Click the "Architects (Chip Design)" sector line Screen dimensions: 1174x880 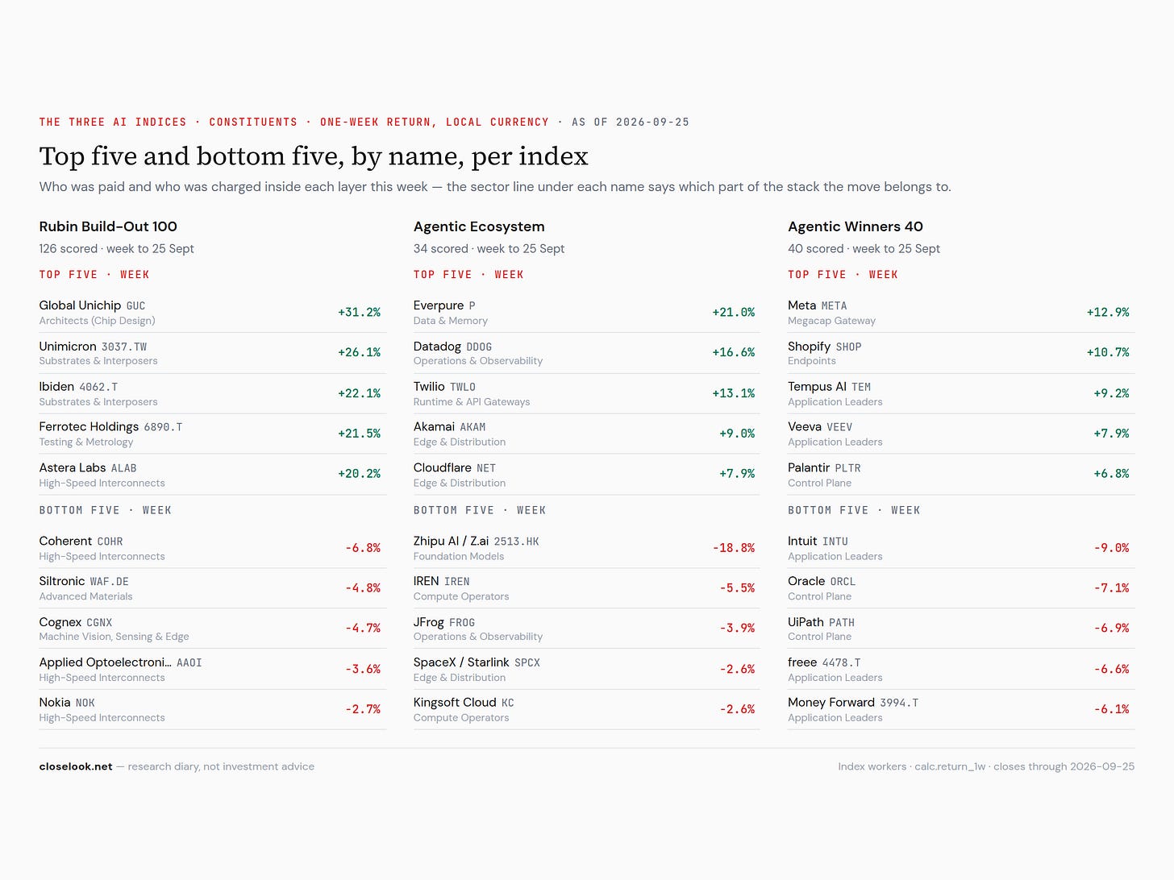[x=98, y=321]
